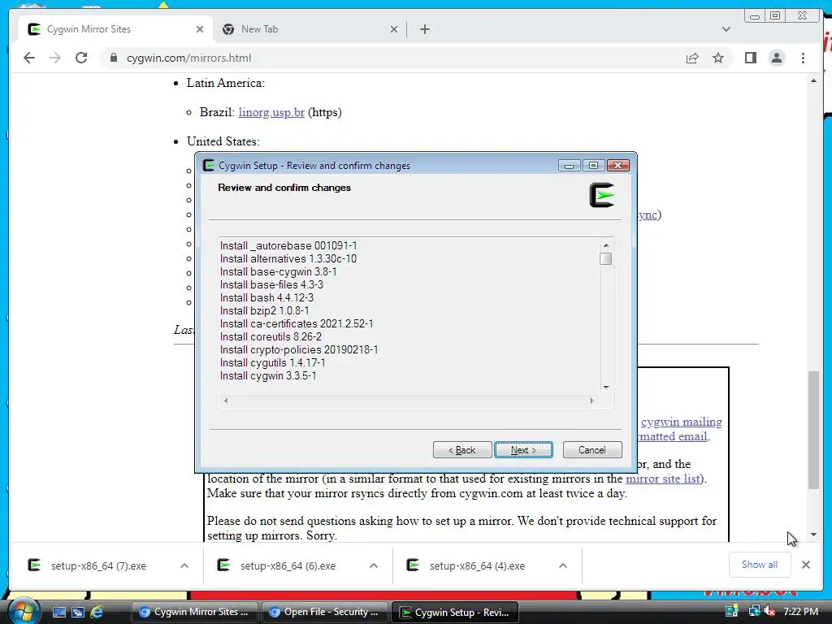Select 'Install base-files 4.3-3' line
Viewport: 832px width, 624px height.
pos(271,285)
